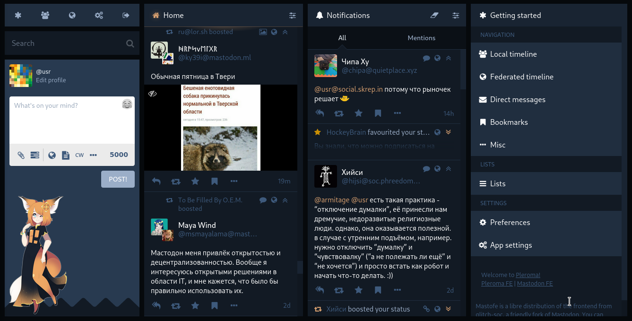
Task: Open Local timeline navigation item
Action: click(546, 54)
